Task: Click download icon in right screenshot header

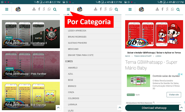Action: (x=157, y=9)
